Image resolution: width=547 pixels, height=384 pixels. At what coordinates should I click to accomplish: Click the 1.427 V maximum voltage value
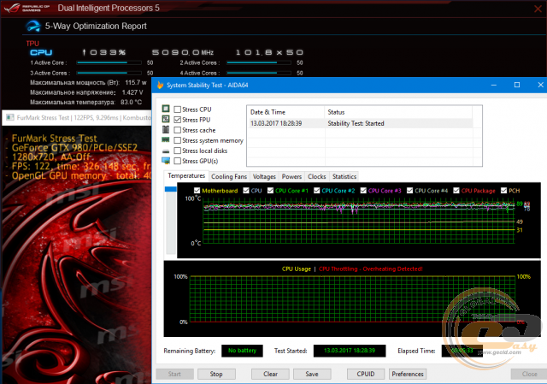click(x=132, y=92)
